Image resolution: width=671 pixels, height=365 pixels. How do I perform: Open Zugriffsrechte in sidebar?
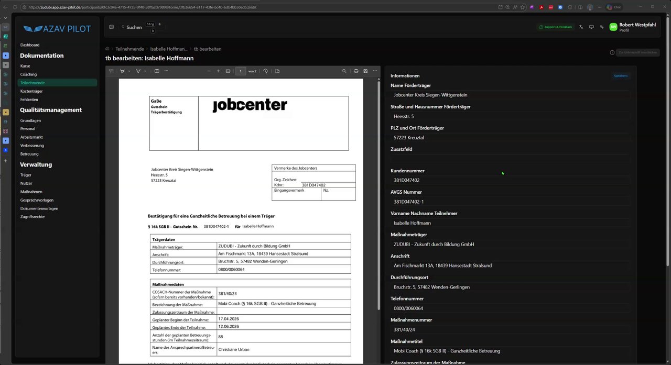tap(33, 217)
